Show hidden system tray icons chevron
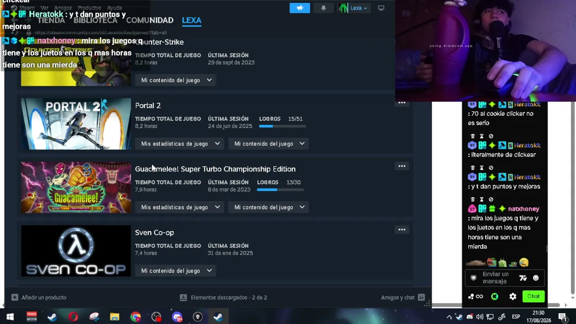 [449, 317]
